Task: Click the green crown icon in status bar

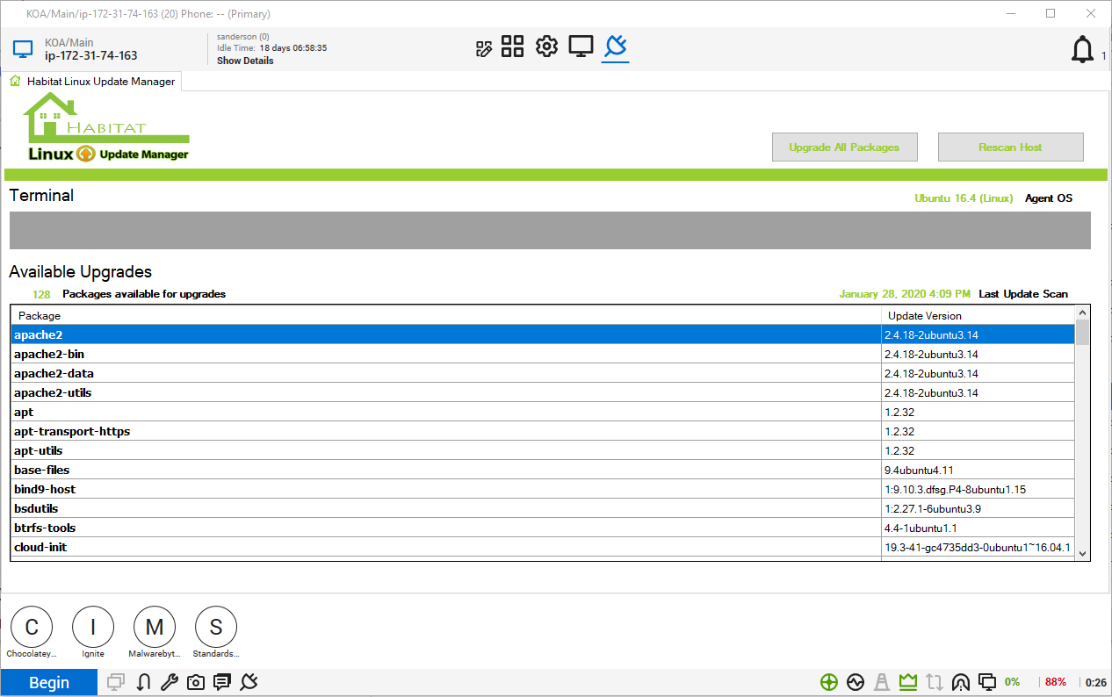Action: [908, 682]
